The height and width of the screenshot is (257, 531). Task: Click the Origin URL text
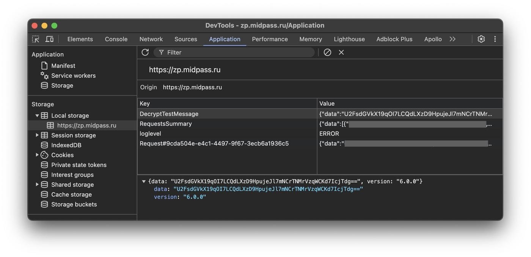coord(192,87)
